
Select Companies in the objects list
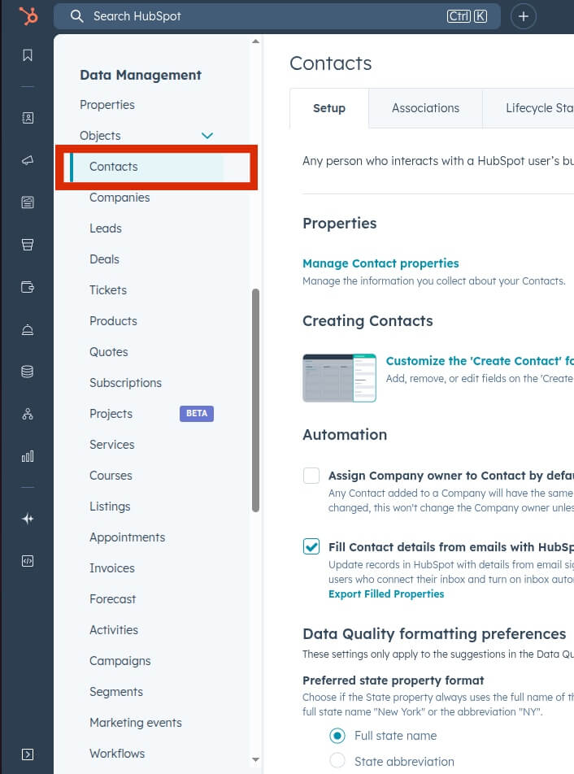(x=120, y=198)
